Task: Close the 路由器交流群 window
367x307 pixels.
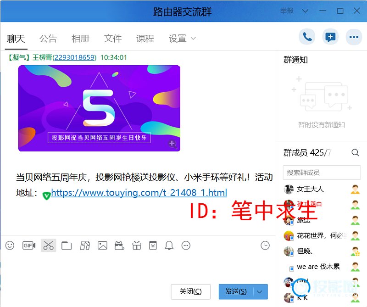Action: (357, 11)
